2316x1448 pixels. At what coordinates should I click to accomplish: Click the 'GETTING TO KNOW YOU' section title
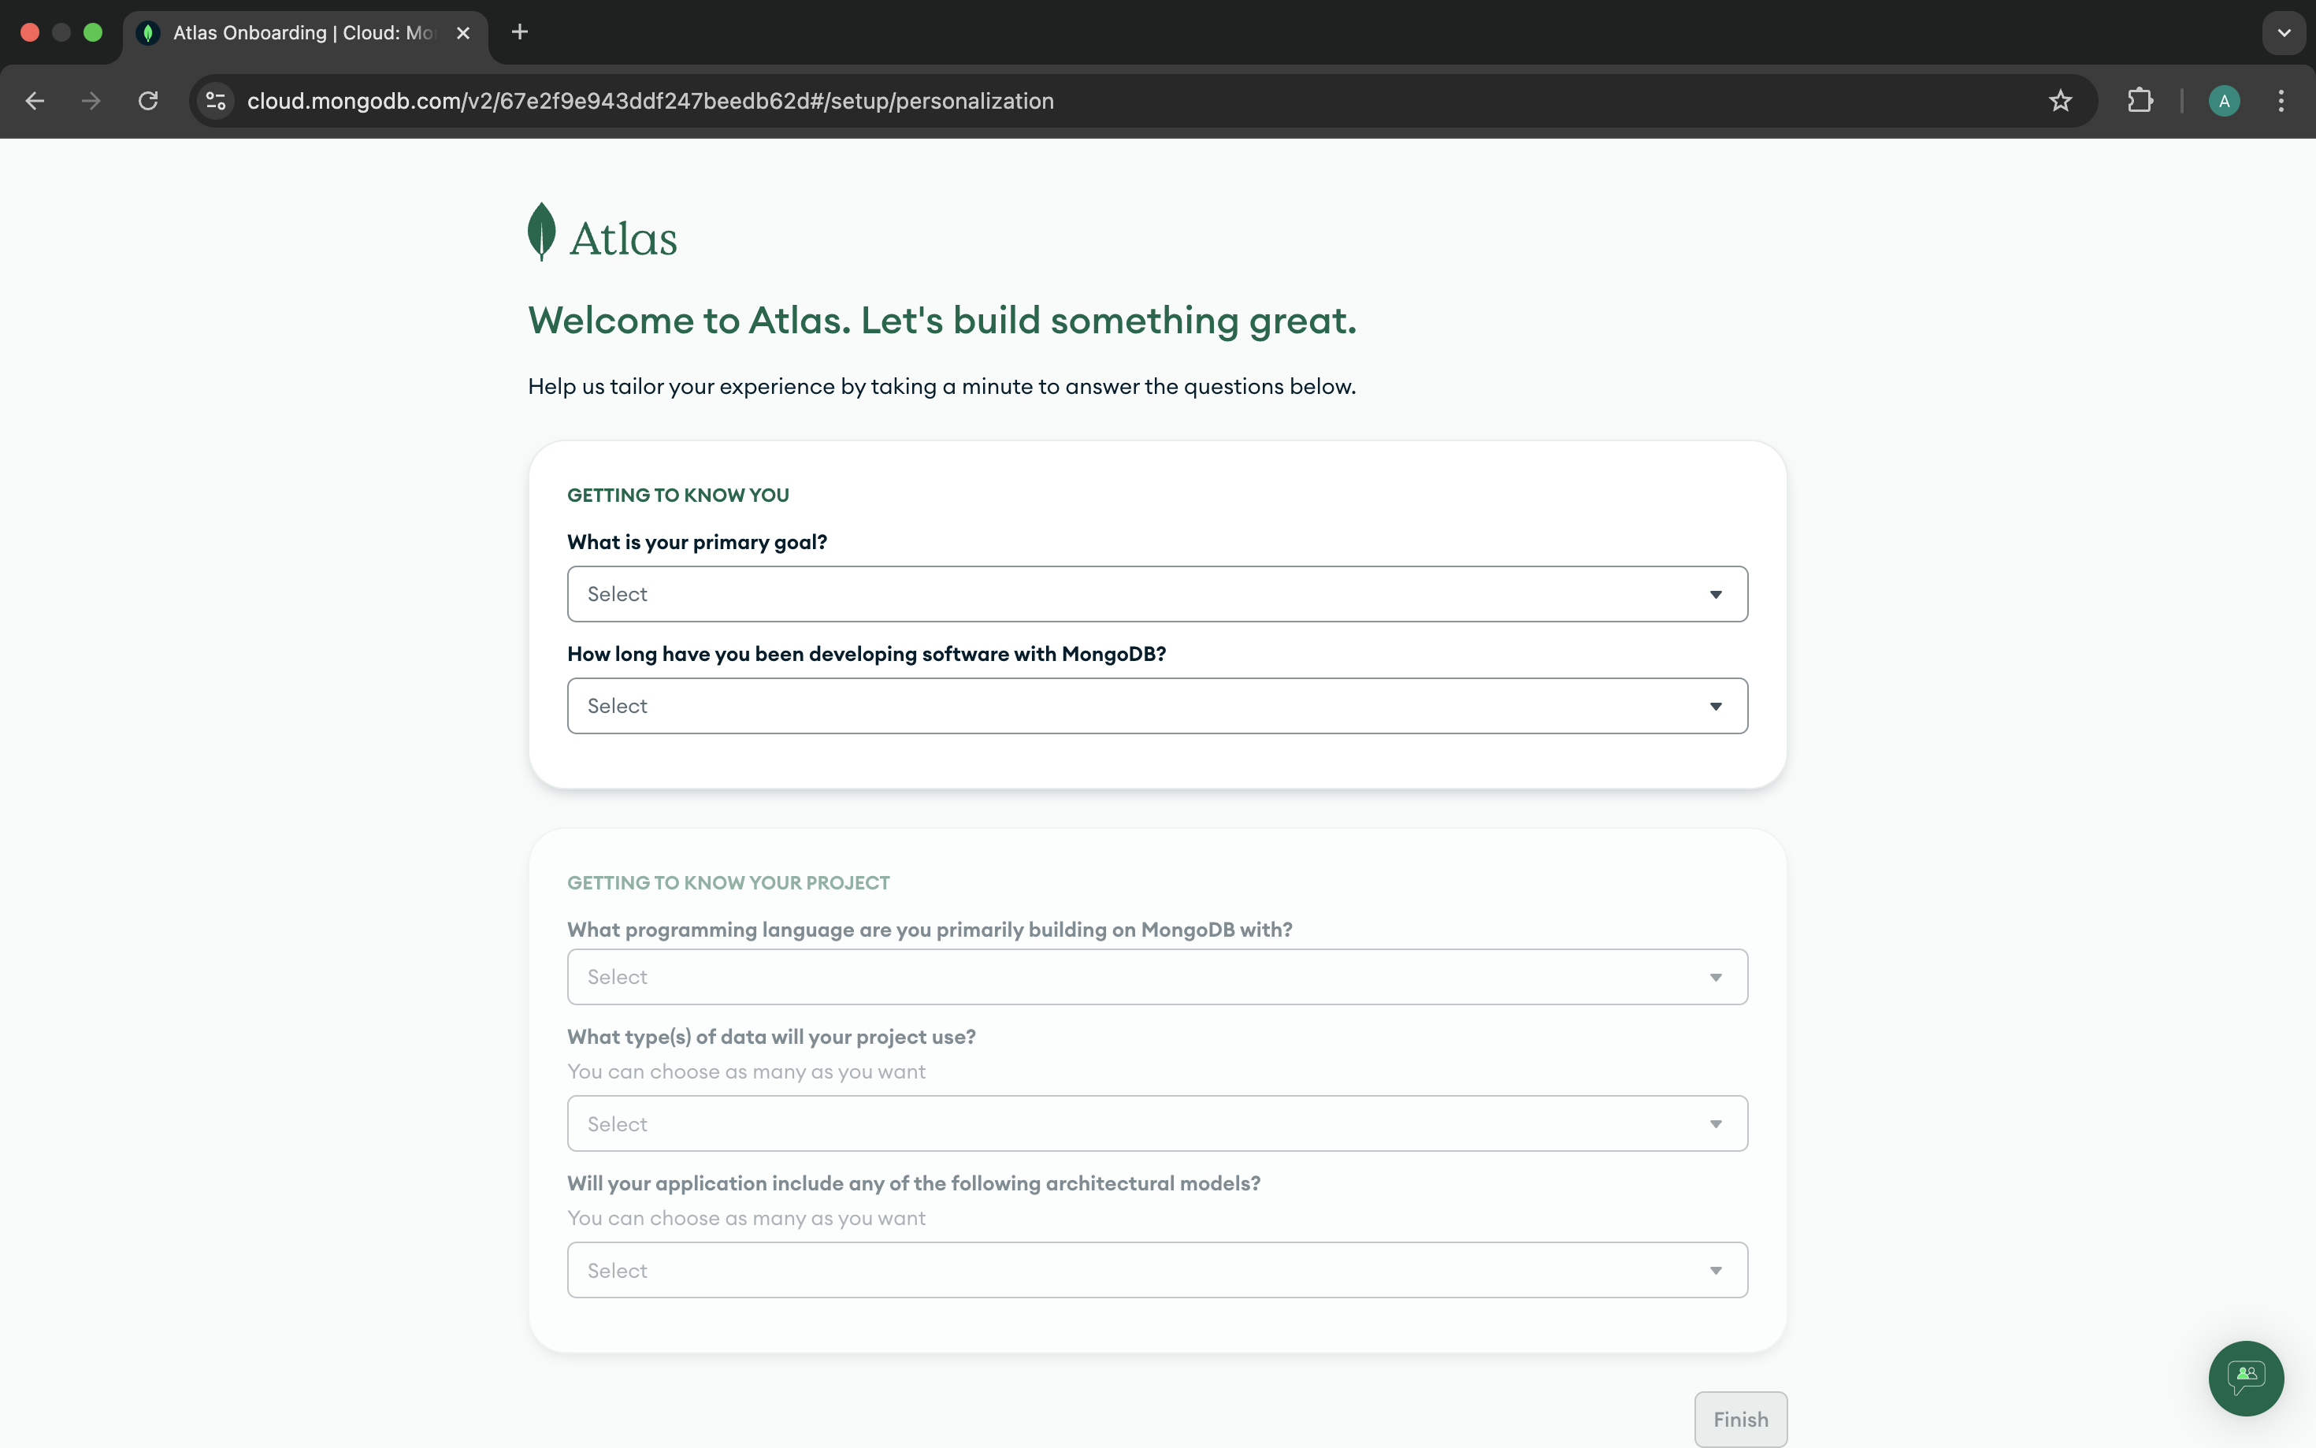677,495
